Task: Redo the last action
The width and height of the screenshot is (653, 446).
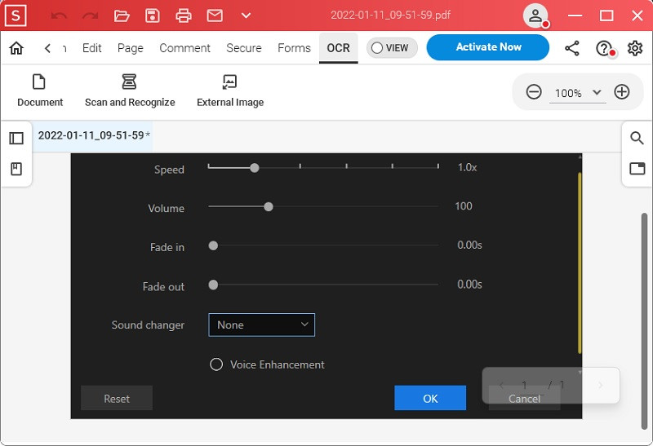Action: coord(91,15)
